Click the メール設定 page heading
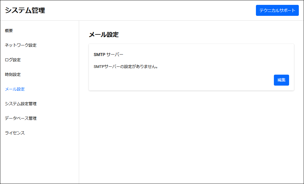This screenshot has height=184, width=304. pos(104,35)
